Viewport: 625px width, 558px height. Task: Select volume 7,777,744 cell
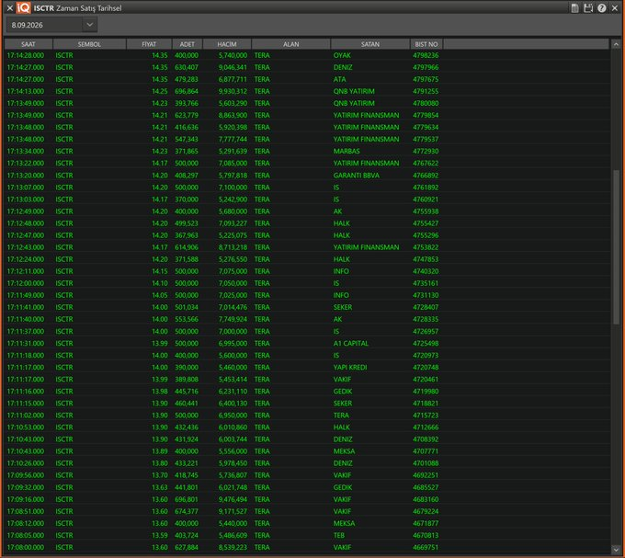pos(233,139)
